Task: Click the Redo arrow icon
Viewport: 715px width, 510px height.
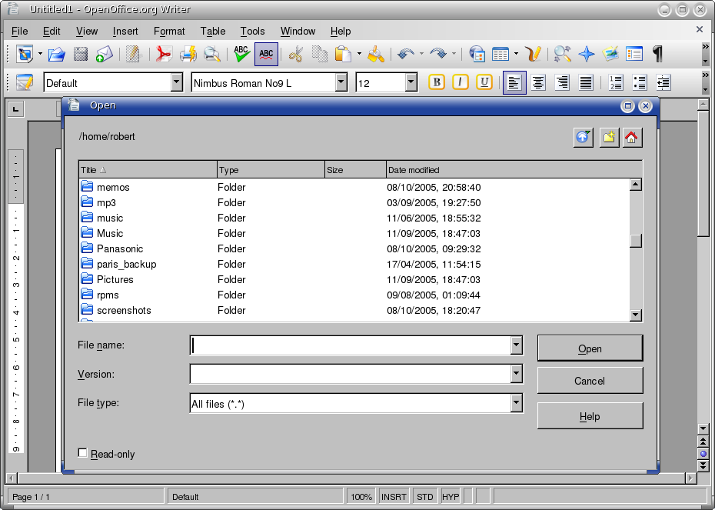Action: click(438, 55)
